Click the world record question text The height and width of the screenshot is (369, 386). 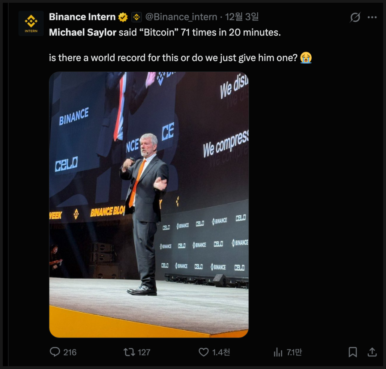click(173, 58)
